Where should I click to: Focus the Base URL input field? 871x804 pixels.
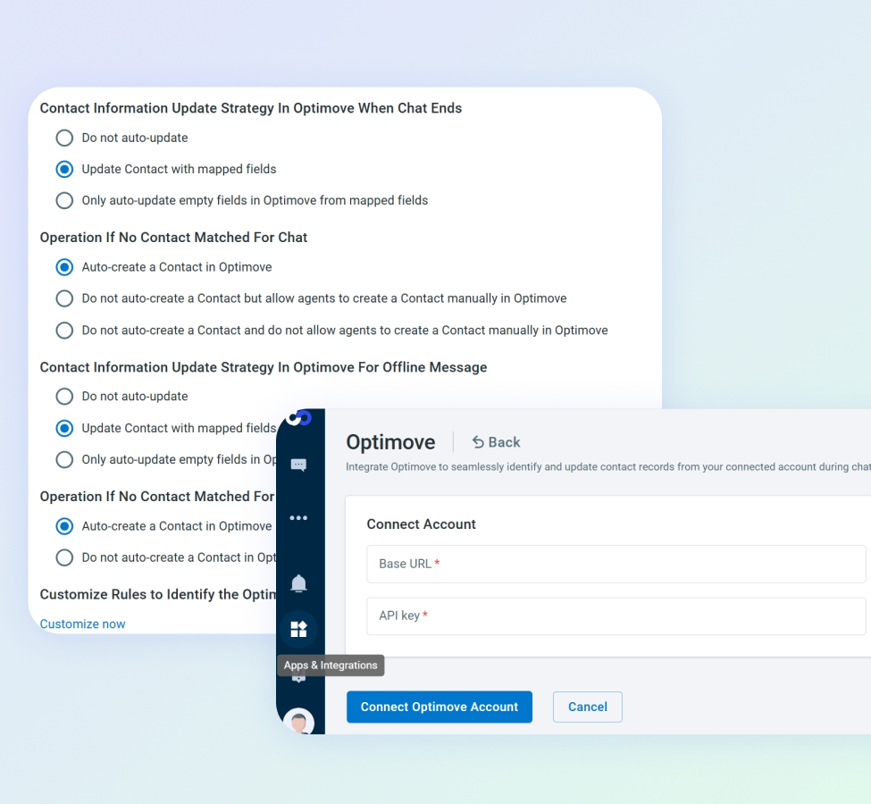pyautogui.click(x=616, y=564)
